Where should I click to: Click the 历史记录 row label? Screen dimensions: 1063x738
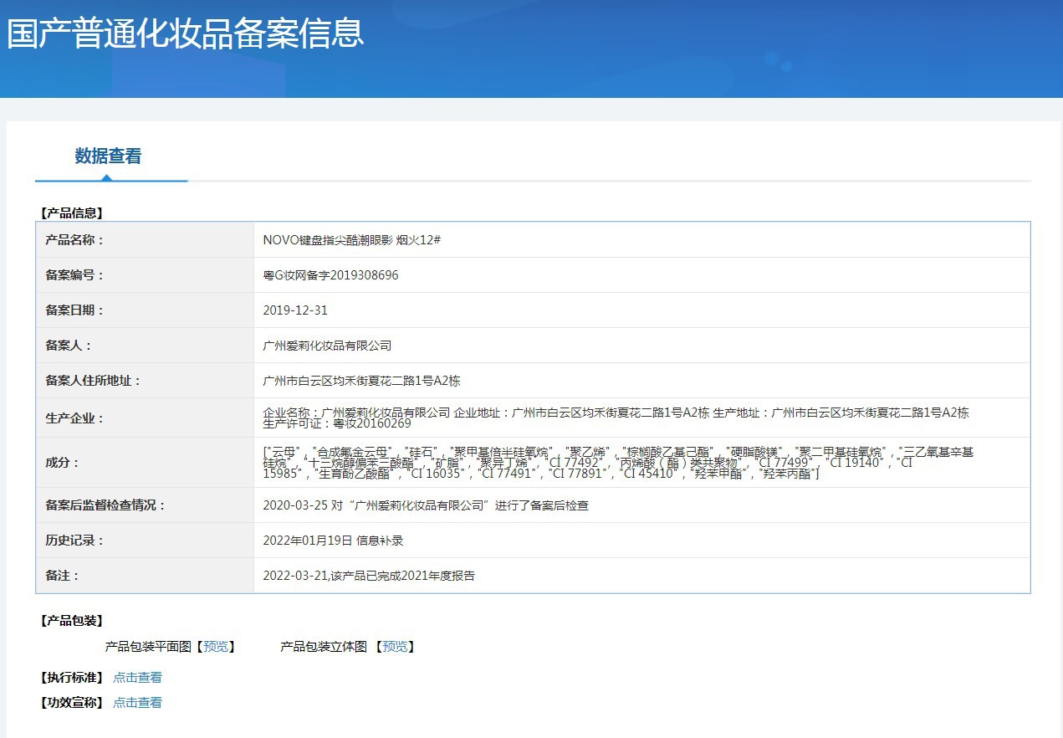point(74,541)
